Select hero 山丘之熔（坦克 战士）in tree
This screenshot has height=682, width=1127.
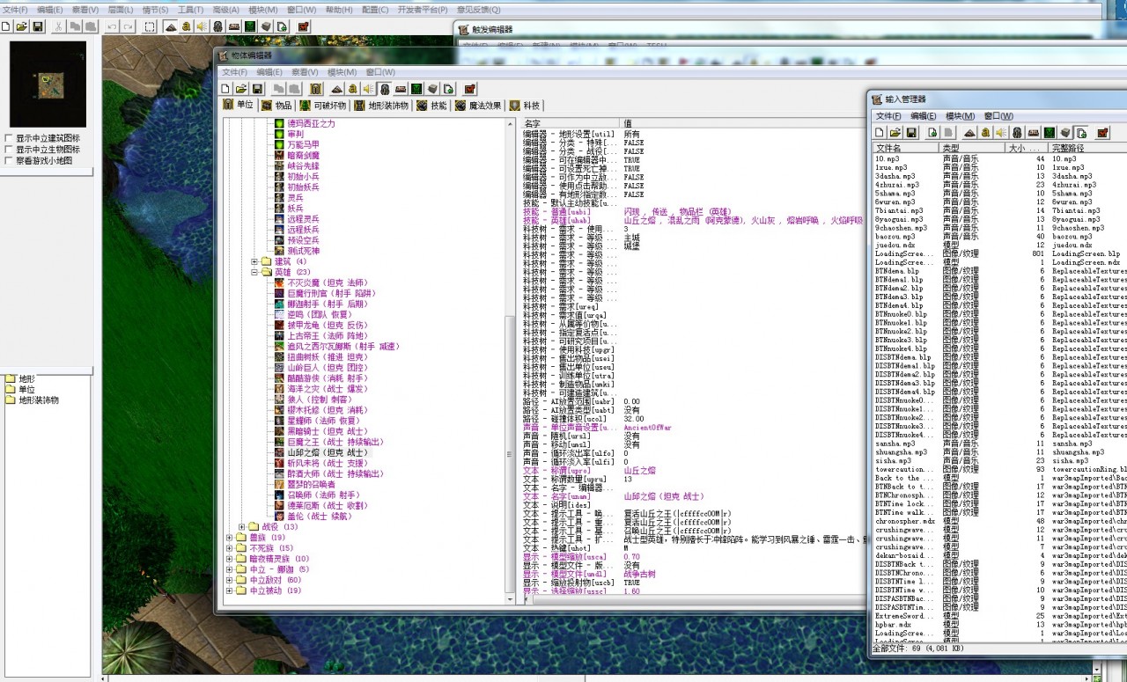tap(328, 452)
